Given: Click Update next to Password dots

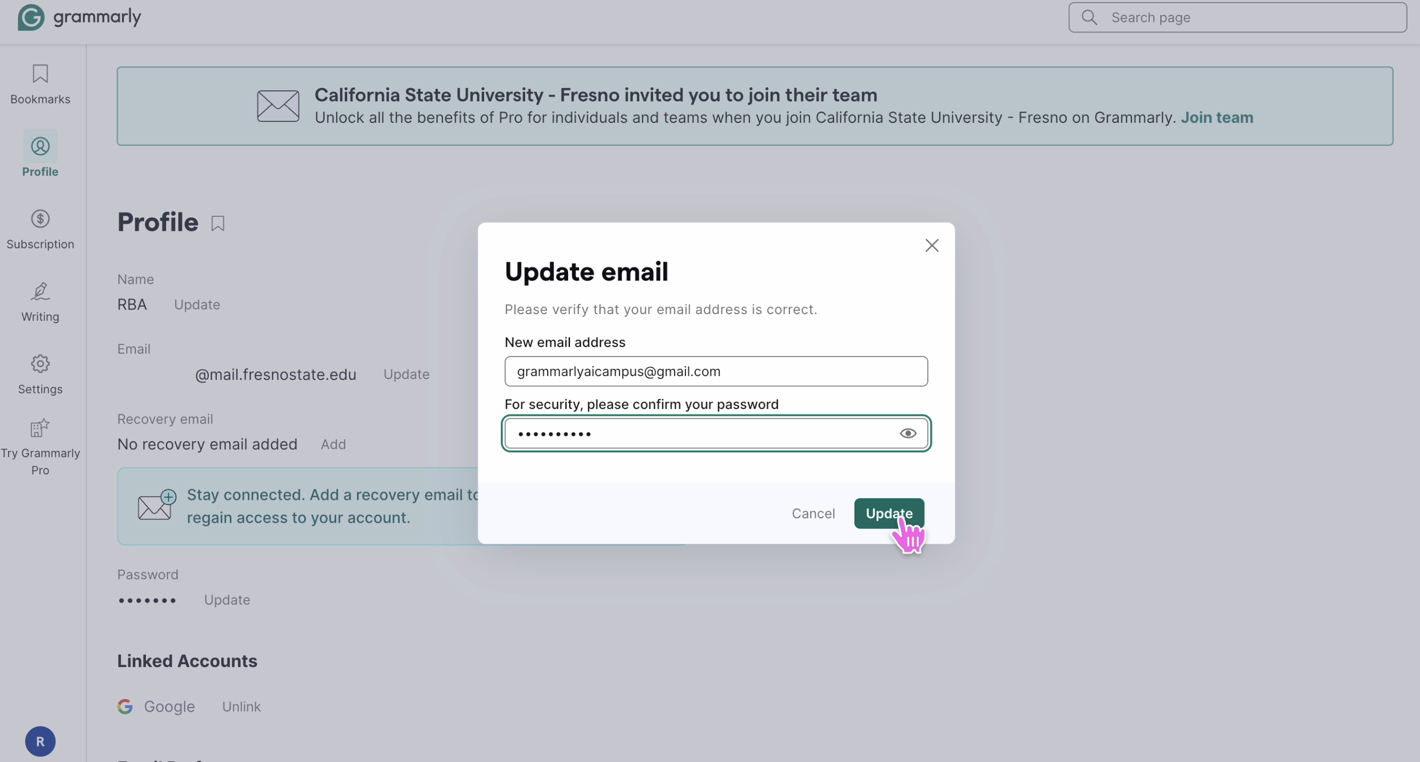Looking at the screenshot, I should click(226, 599).
